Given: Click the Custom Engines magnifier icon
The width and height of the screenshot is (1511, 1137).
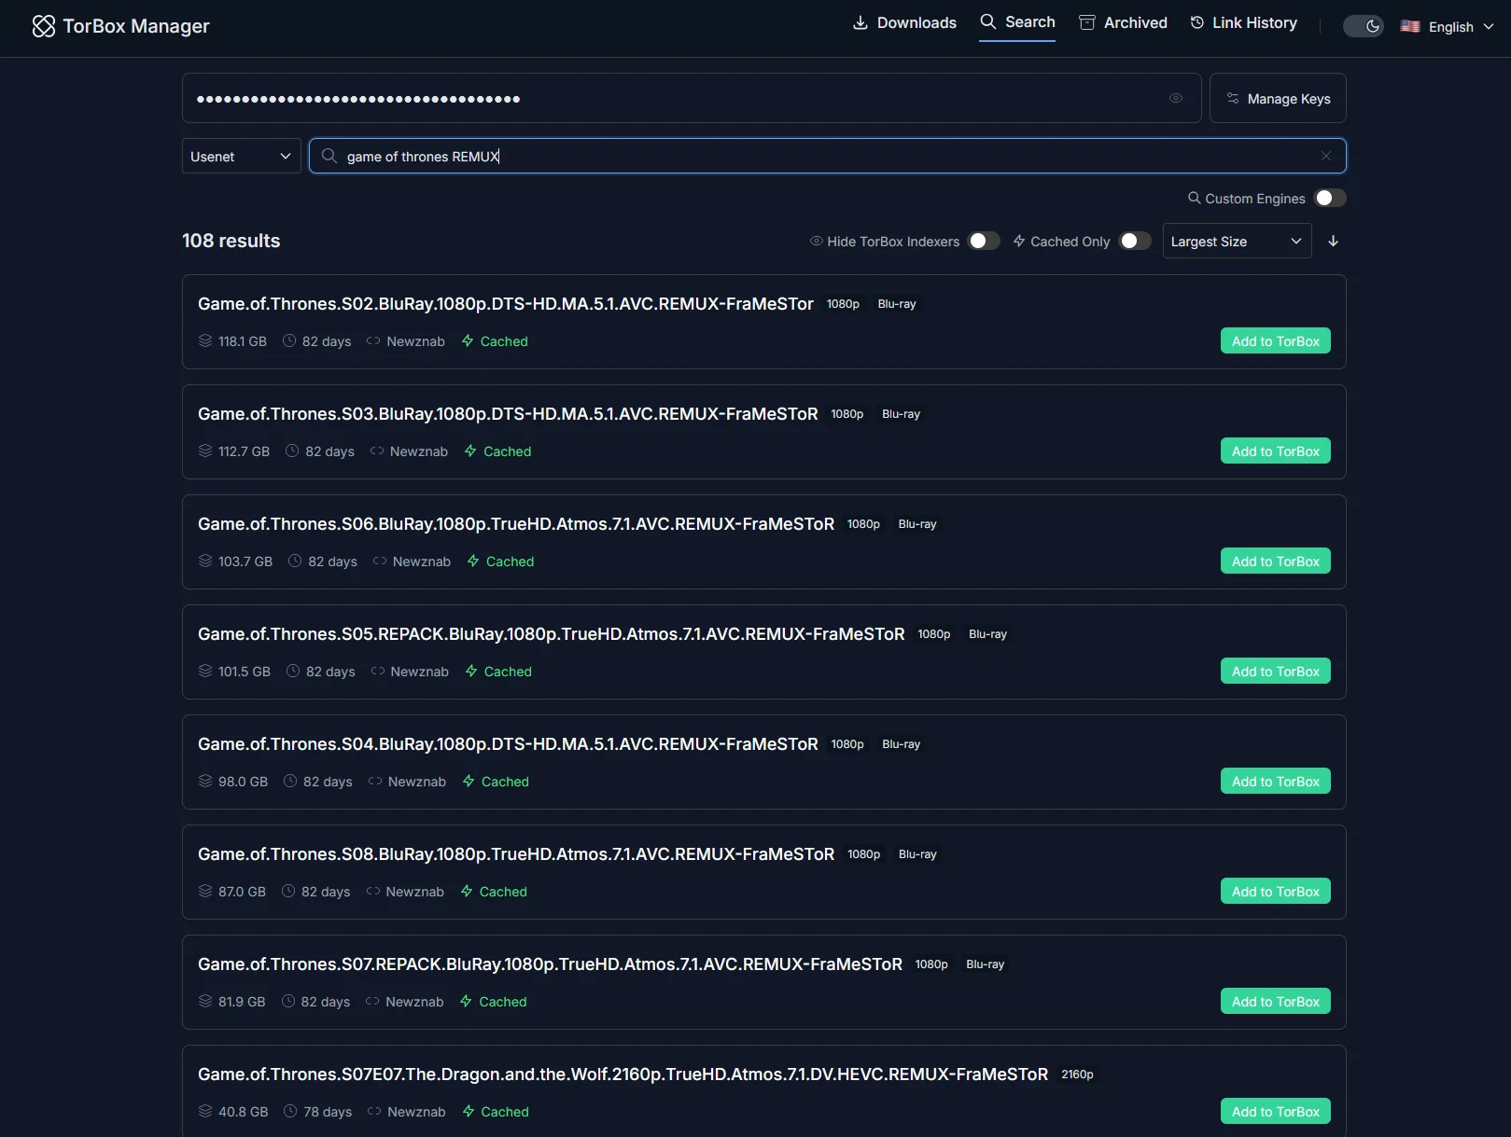Looking at the screenshot, I should (1194, 198).
